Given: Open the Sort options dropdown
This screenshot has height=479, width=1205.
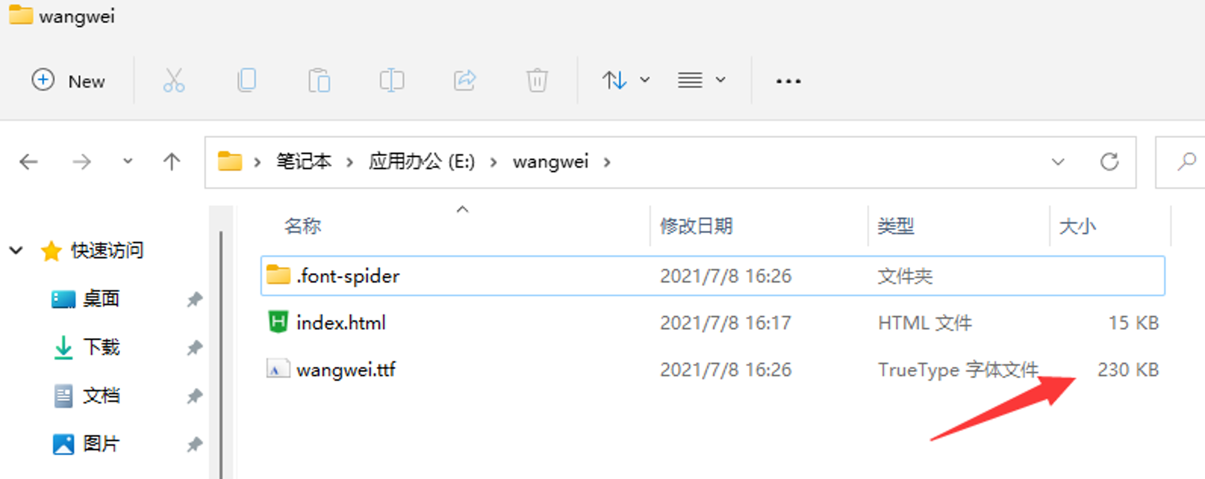Looking at the screenshot, I should [x=625, y=80].
